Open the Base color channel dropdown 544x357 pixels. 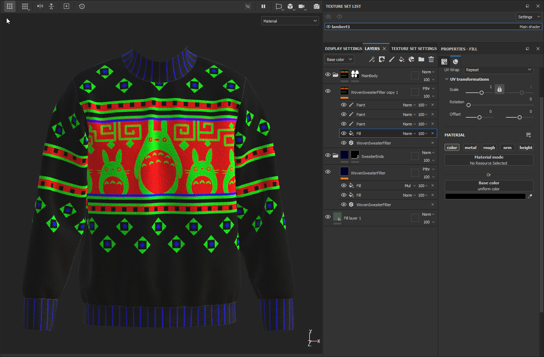(x=339, y=59)
